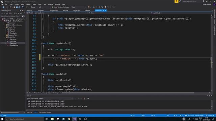Collapse the Header Files folder

point(4,27)
